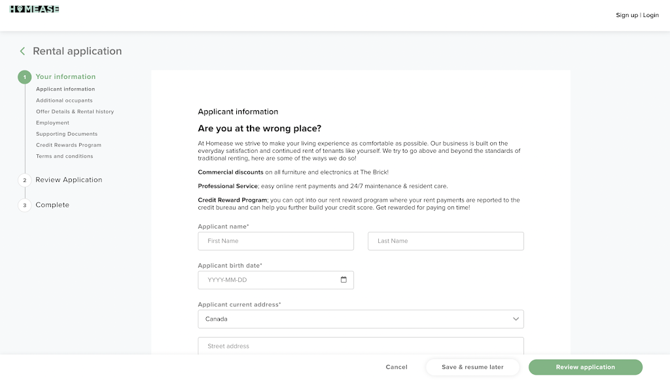This screenshot has width=670, height=380.
Task: Open Credit Rewards Program section
Action: pos(68,145)
